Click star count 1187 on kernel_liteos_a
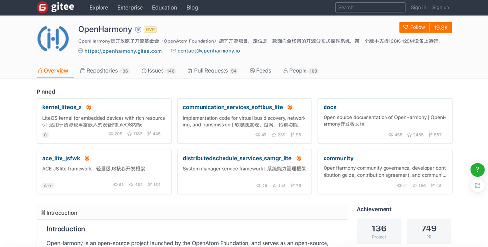Image resolution: width=488 pixels, height=247 pixels. [x=135, y=134]
